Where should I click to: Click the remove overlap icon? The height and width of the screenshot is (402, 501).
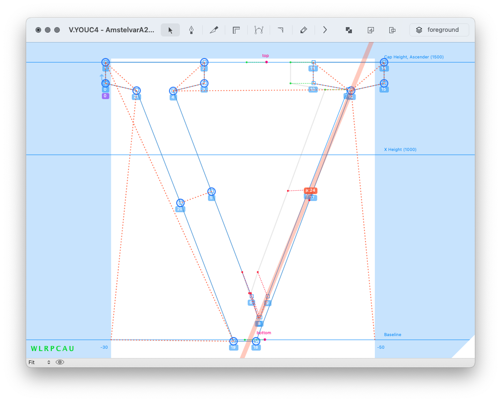pos(349,30)
